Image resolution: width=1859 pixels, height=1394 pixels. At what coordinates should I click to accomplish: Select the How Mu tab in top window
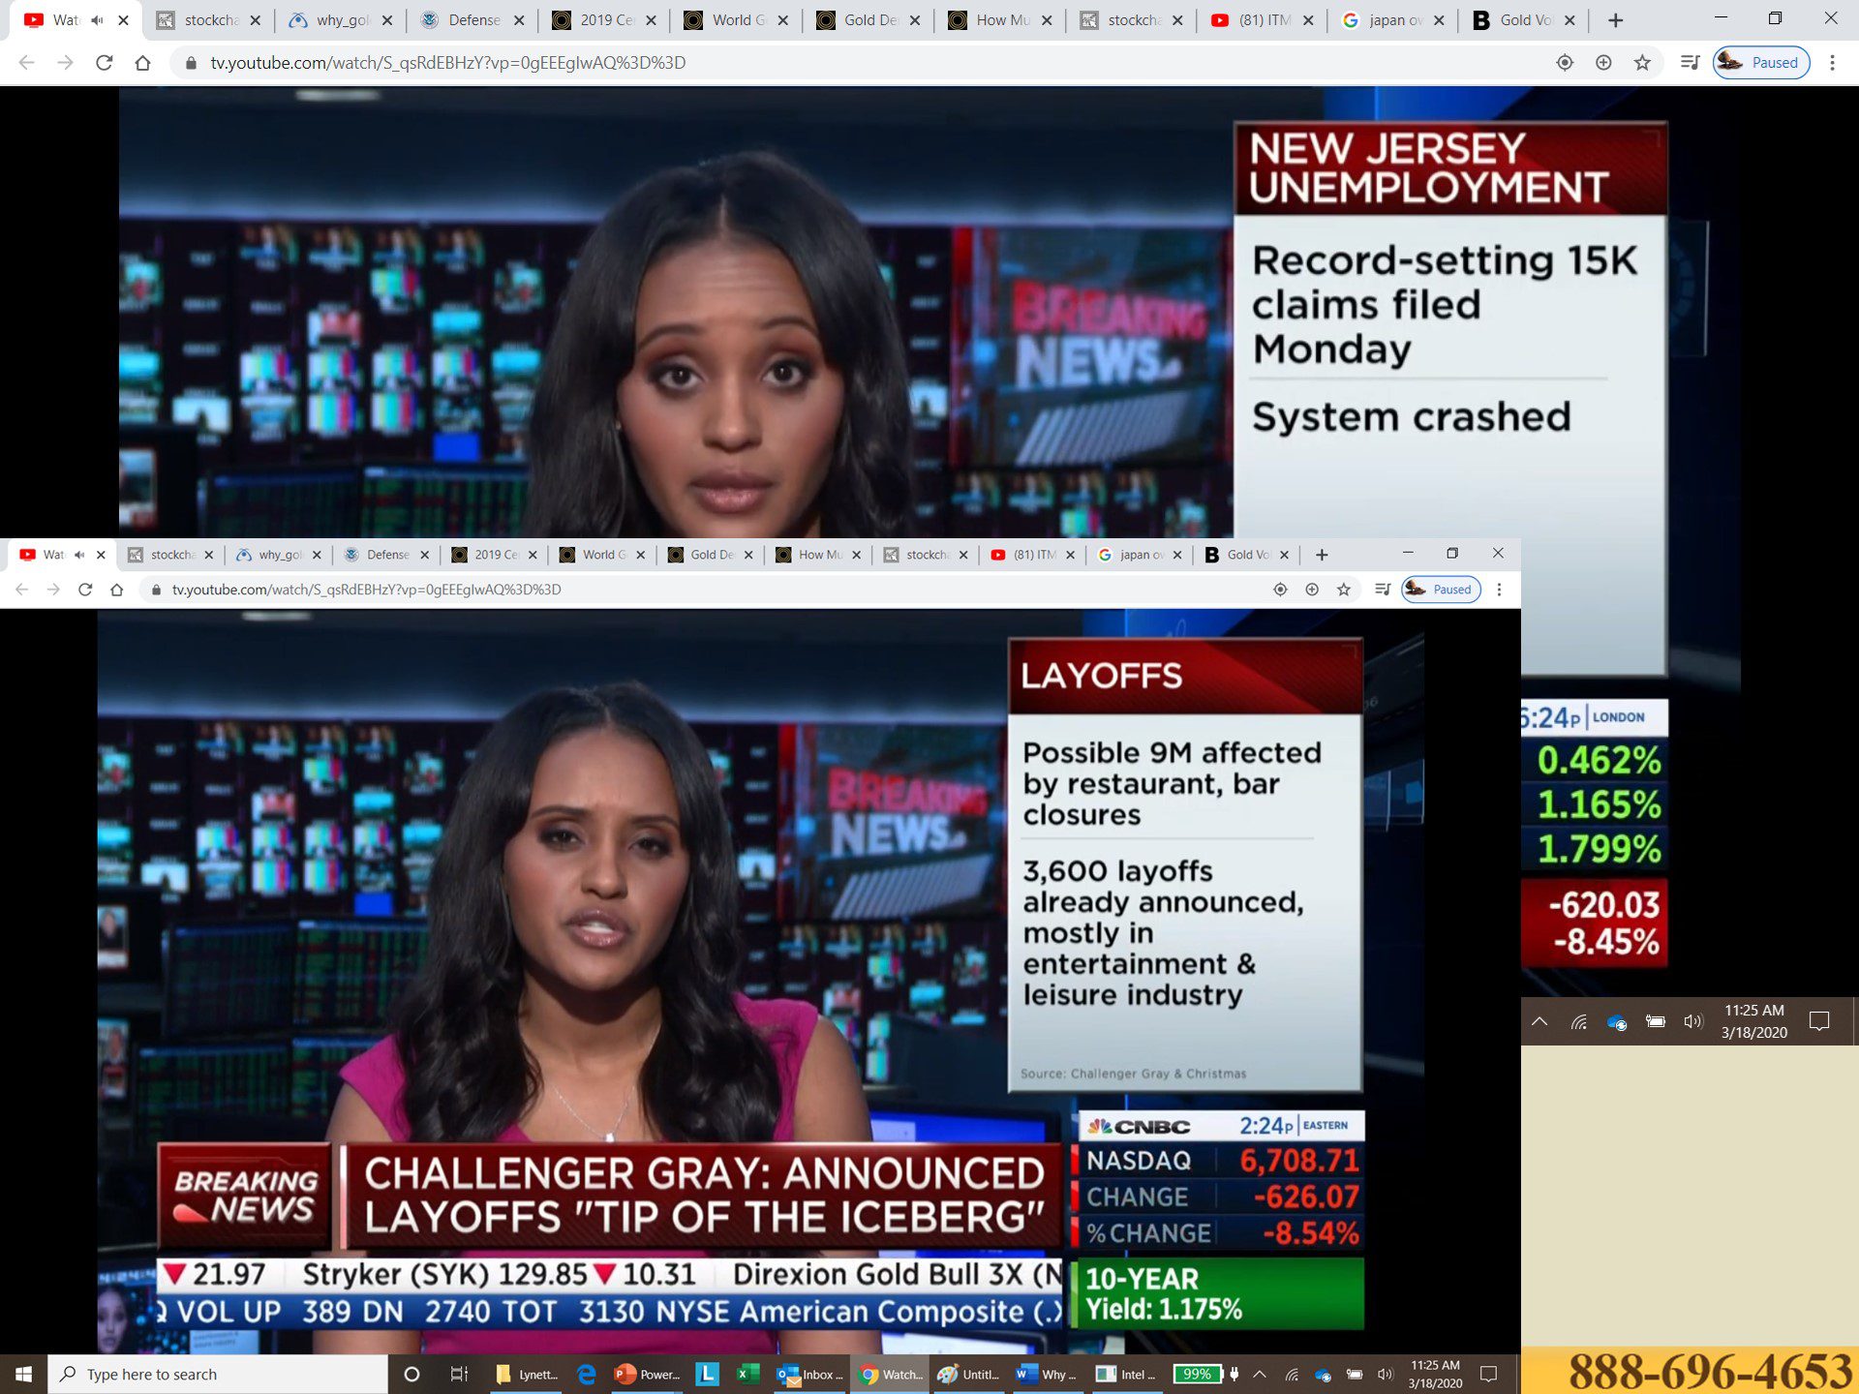(x=1000, y=20)
